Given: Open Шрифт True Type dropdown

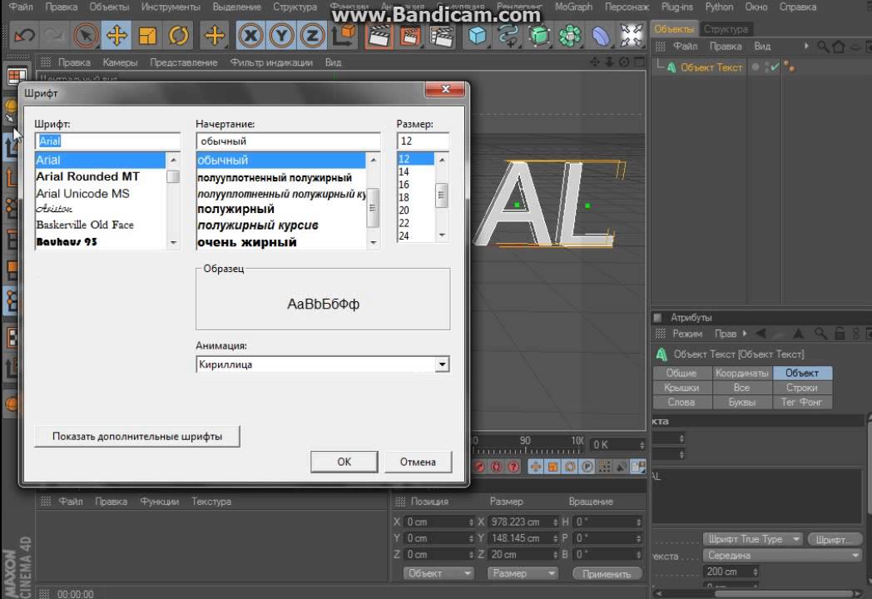Looking at the screenshot, I should coord(752,539).
